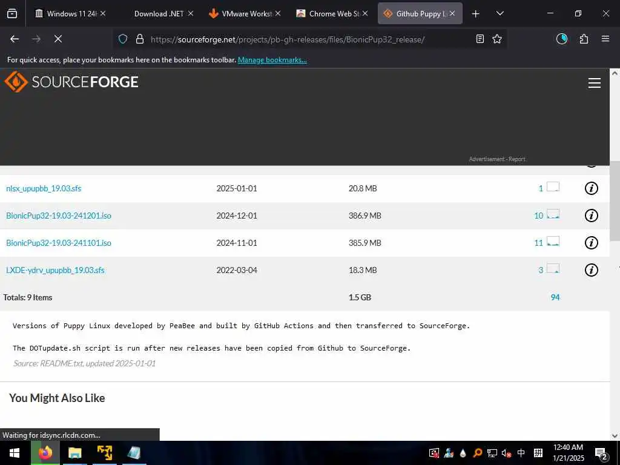Toggle reader view in the address bar
Screen dimensions: 620x465
[x=480, y=39]
